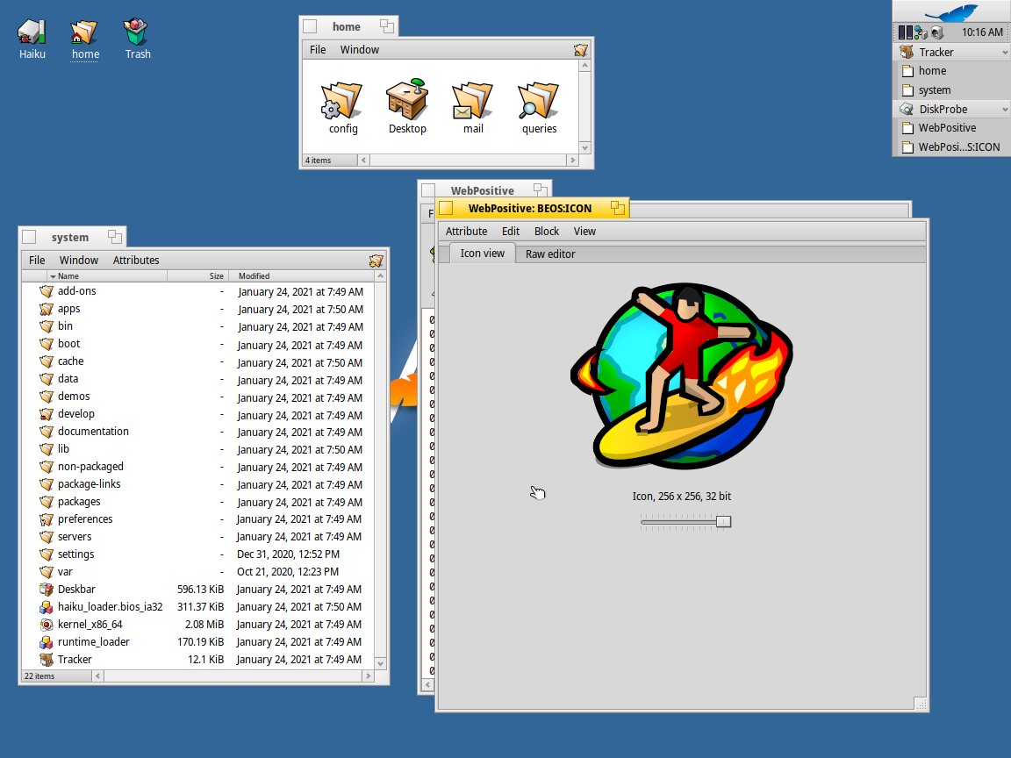Screen dimensions: 1011x758
Task: Click the folder icon in home menu bar
Action: pyautogui.click(x=580, y=50)
